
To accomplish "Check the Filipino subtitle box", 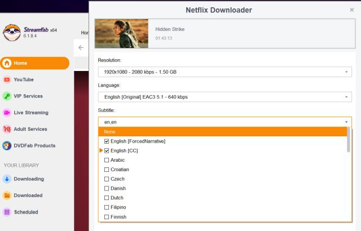I will (107, 207).
